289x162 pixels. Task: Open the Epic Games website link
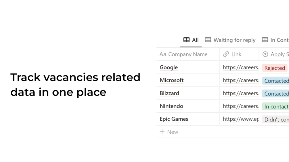click(x=240, y=119)
